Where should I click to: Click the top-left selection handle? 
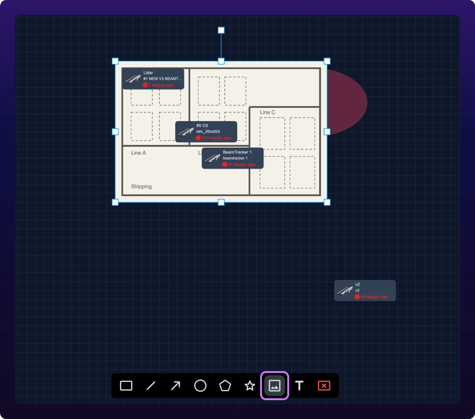115,61
